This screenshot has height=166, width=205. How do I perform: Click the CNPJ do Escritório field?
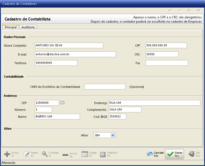[105, 87]
